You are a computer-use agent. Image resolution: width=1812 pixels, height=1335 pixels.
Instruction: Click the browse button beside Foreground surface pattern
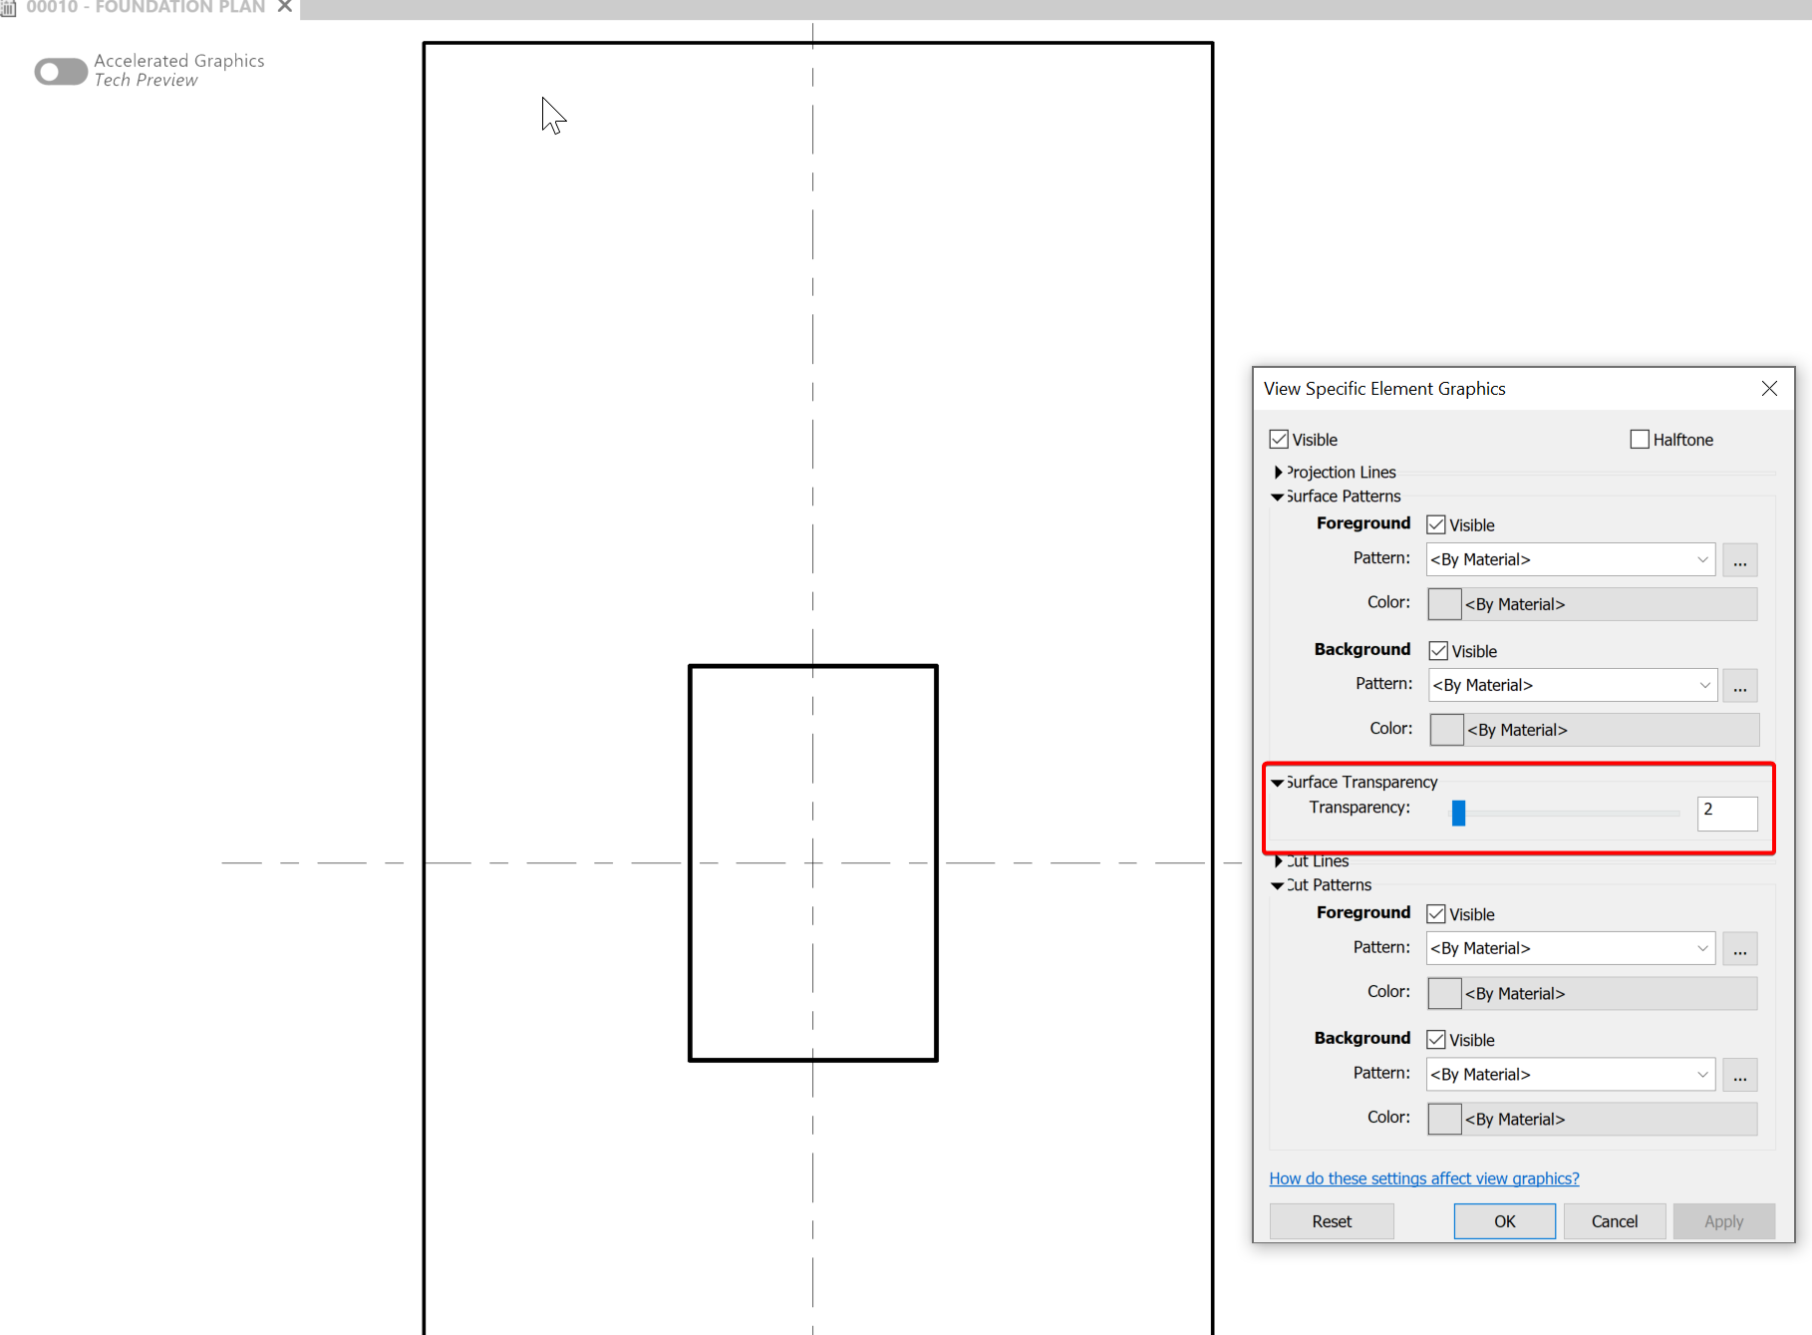click(x=1740, y=559)
